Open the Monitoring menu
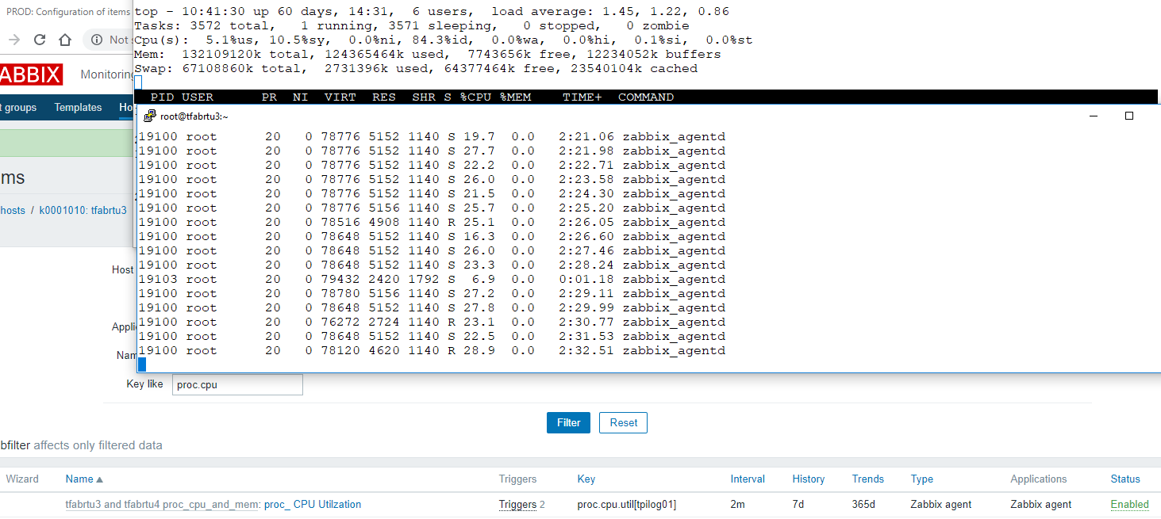1161x519 pixels. (107, 74)
